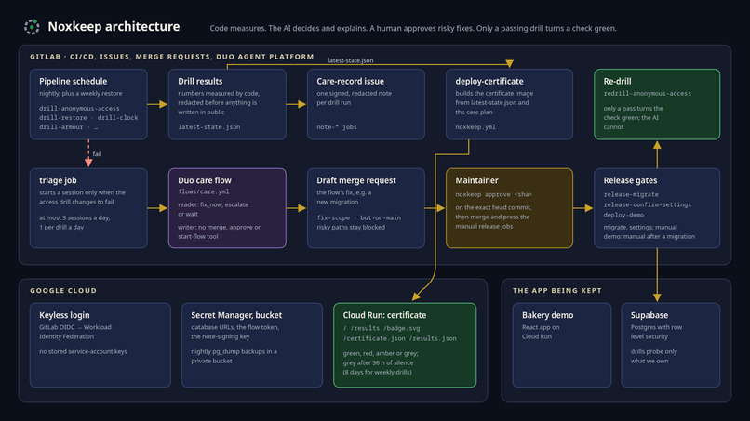750x421 pixels.
Task: Click the Draft merge request heading
Action: tap(356, 180)
